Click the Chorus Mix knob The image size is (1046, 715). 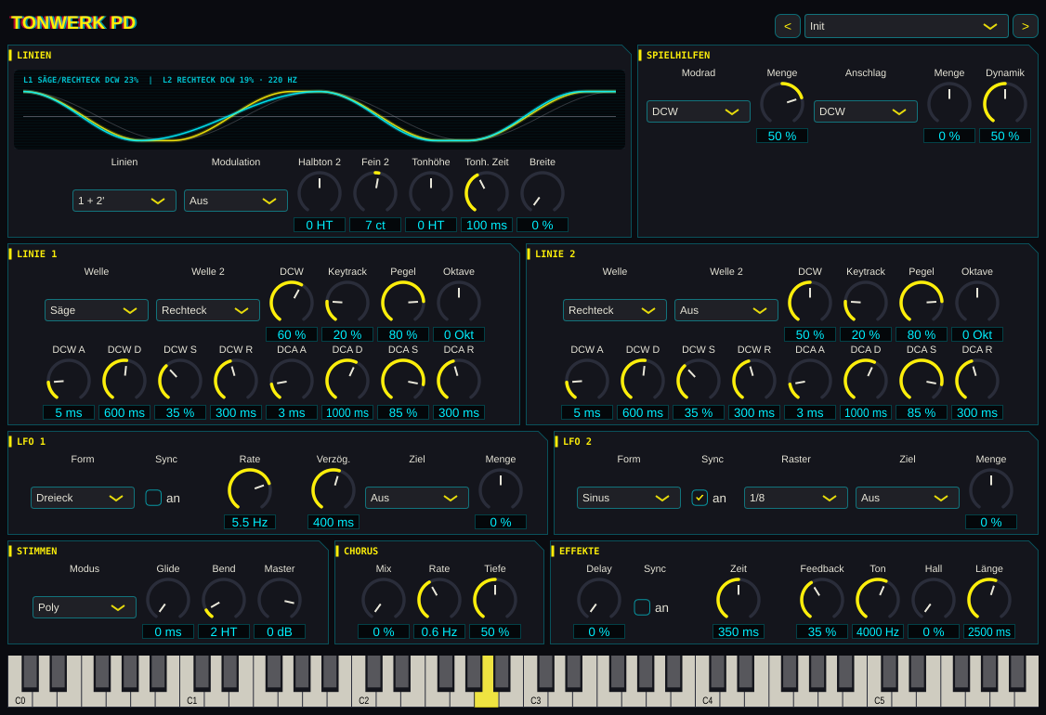(x=384, y=599)
